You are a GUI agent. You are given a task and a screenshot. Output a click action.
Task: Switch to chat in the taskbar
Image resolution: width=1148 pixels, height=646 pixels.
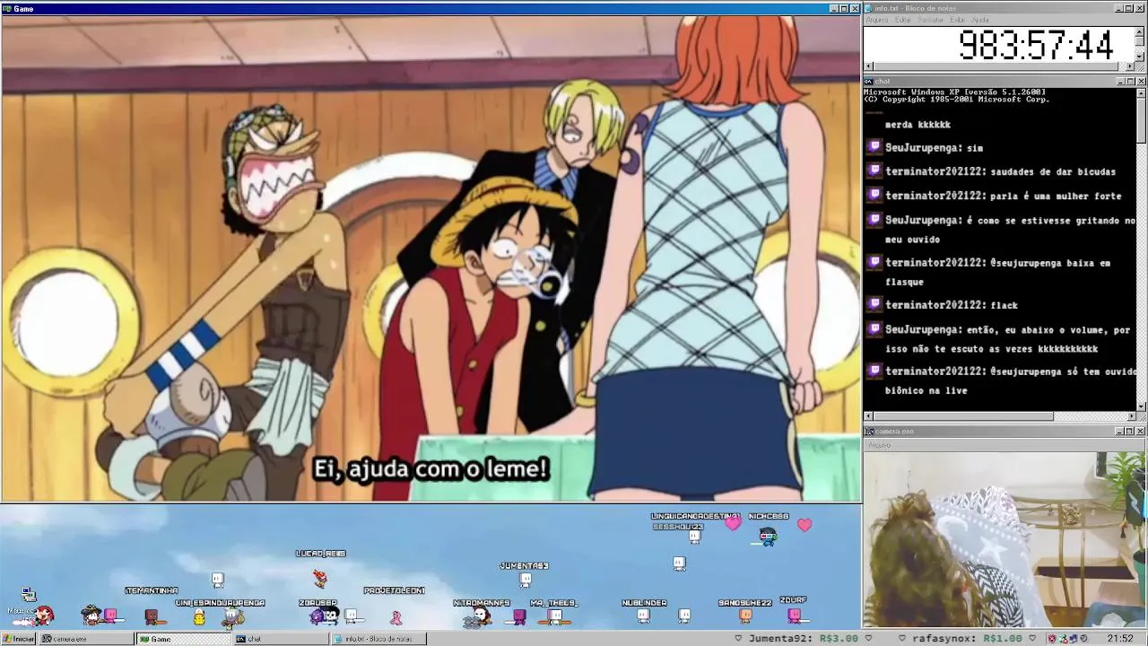click(x=281, y=639)
